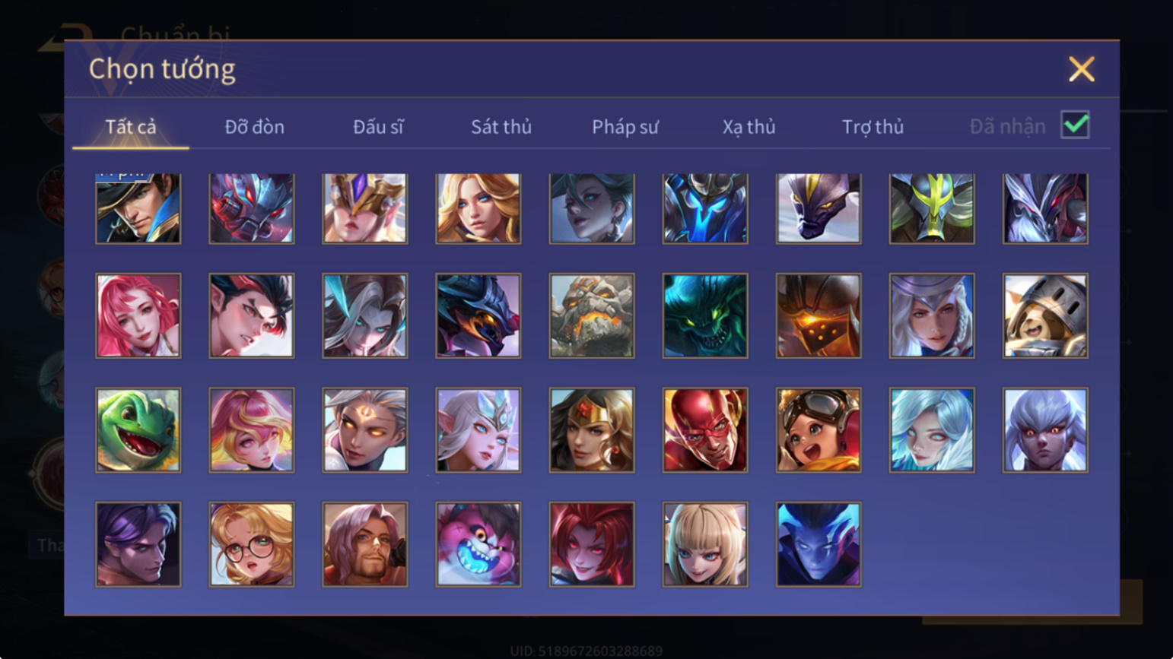Show the Pháp sư hero category

[x=625, y=127]
